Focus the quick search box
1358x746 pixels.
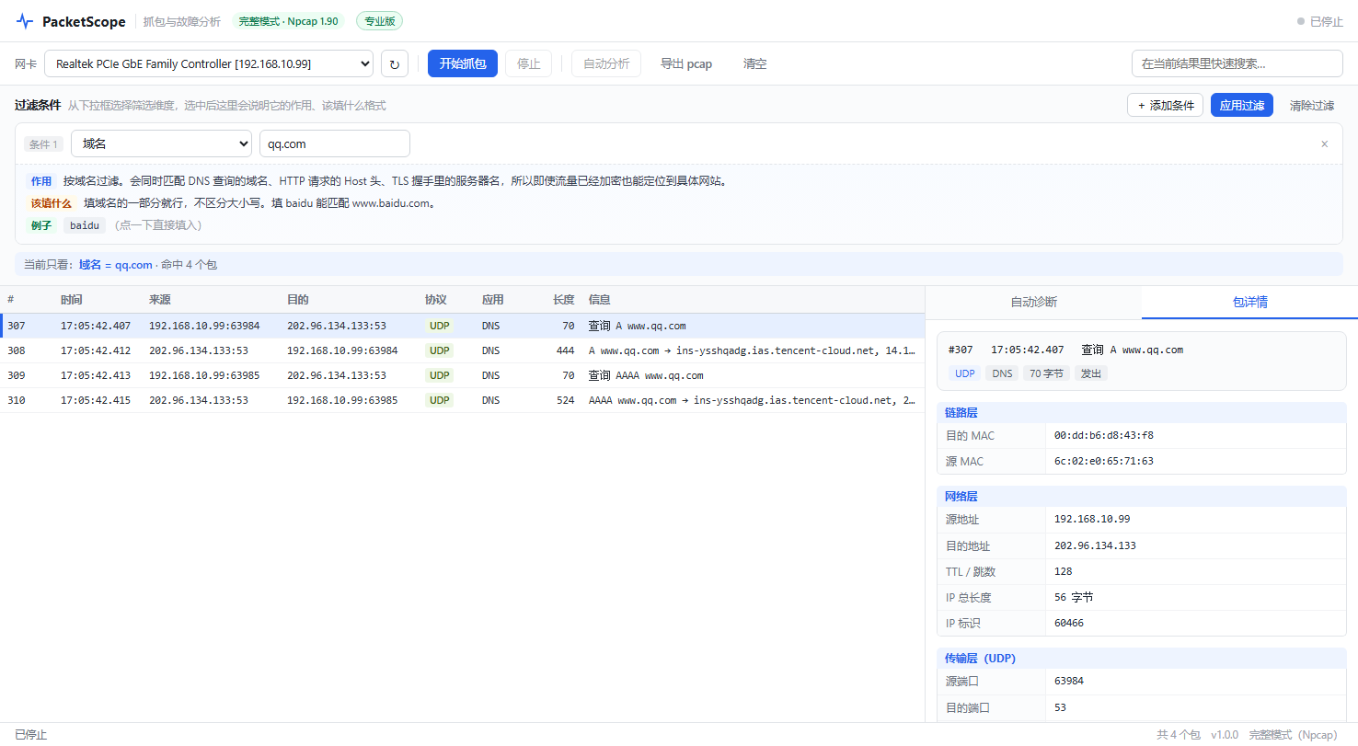[x=1237, y=63]
